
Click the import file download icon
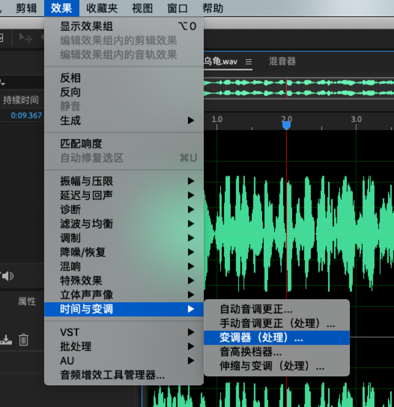point(6,340)
